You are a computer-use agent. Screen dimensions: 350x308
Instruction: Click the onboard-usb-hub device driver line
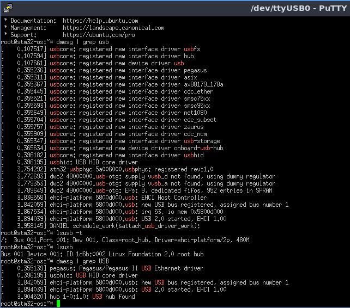click(x=112, y=148)
